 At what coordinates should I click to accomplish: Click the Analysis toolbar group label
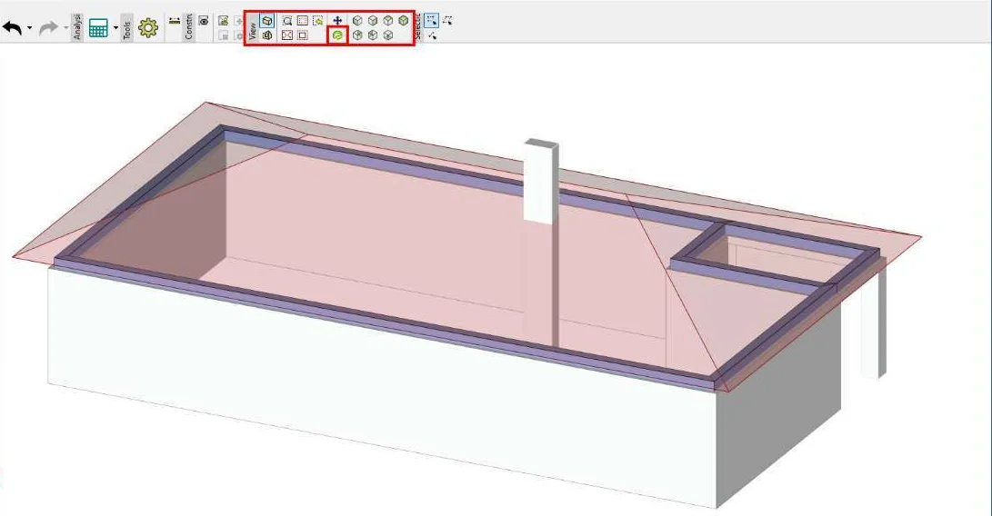tap(77, 27)
